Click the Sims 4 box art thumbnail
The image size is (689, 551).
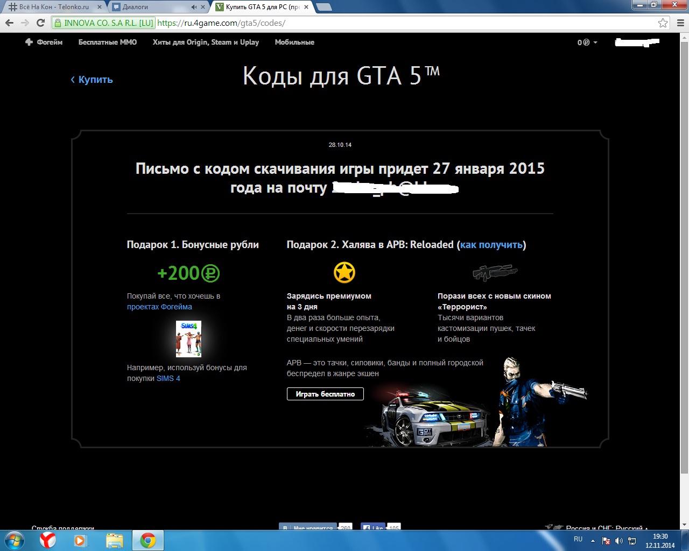[188, 338]
